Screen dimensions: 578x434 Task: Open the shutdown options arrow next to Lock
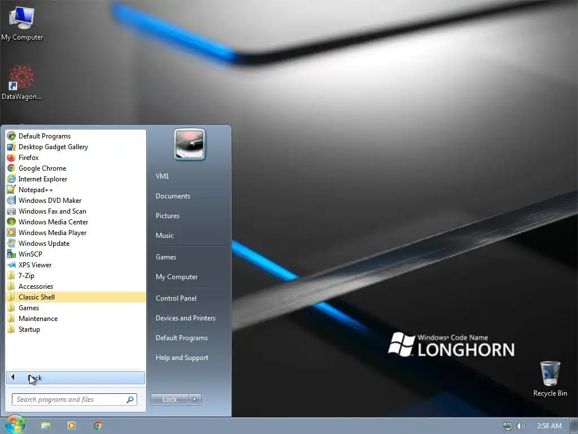point(195,400)
